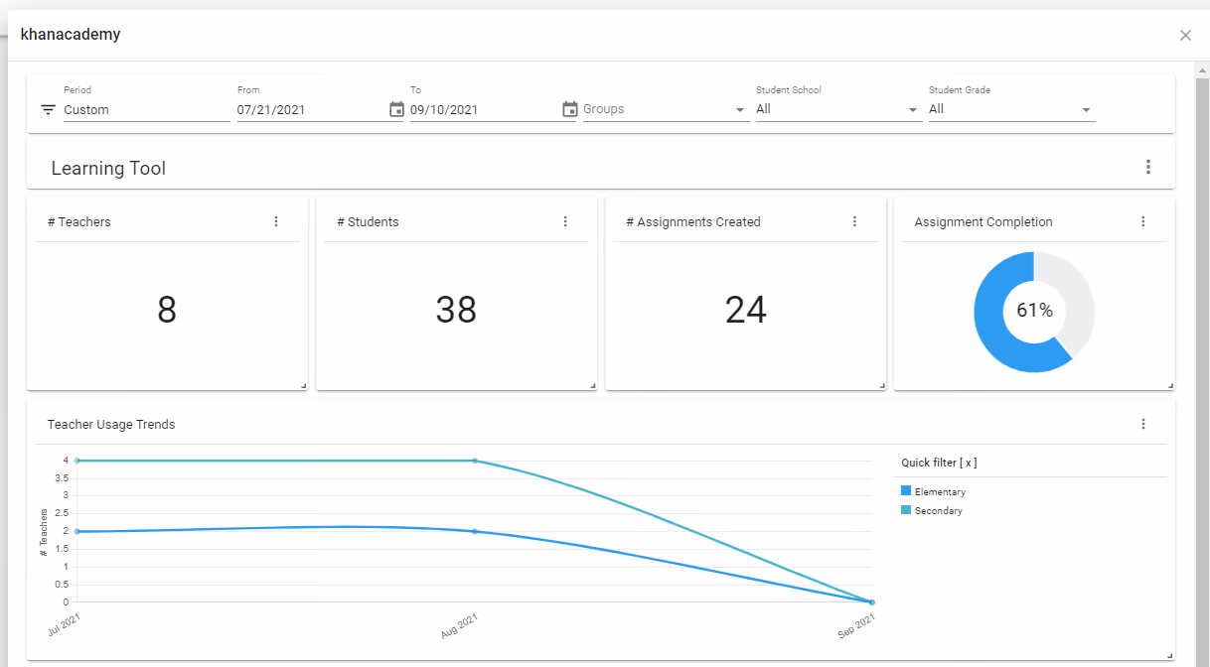This screenshot has width=1210, height=667.
Task: Open the filter icon beside Period
Action: pos(48,109)
